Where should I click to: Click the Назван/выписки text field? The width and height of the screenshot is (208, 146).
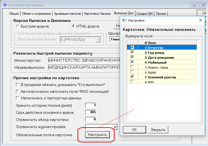coord(84,67)
